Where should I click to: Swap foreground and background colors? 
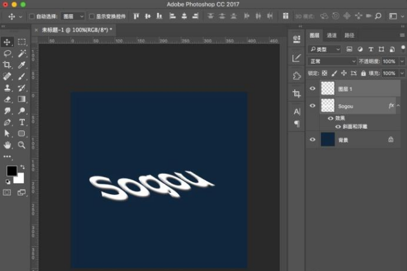point(22,167)
